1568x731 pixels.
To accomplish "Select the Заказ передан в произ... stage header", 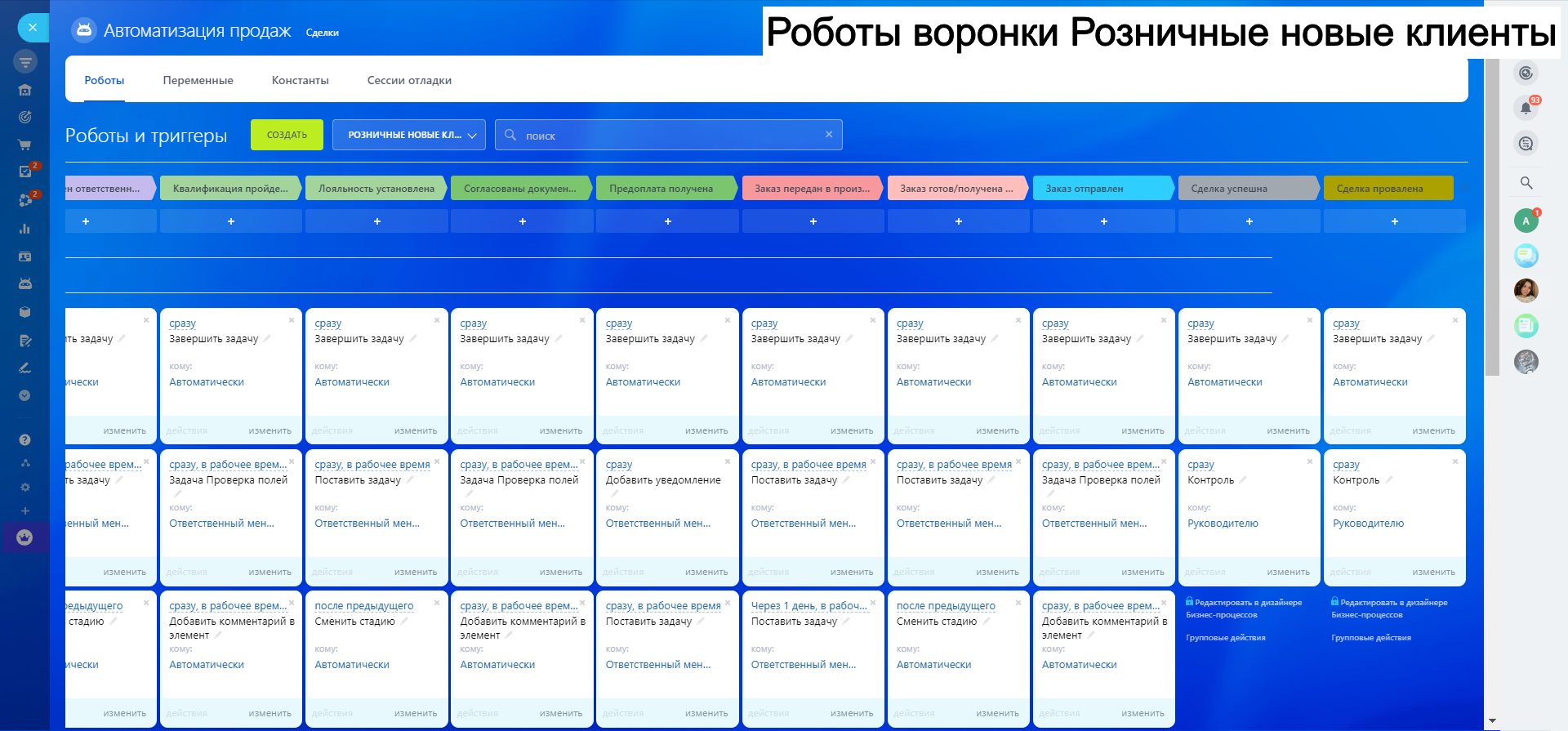I will tap(812, 189).
